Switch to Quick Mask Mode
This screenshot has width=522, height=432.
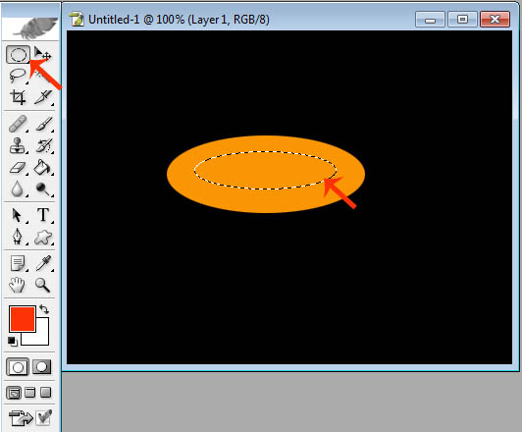(x=41, y=367)
